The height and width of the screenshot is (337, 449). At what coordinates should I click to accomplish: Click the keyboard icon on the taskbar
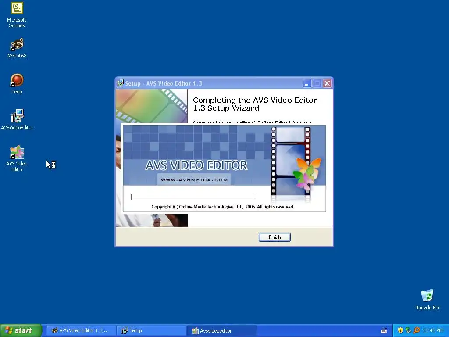384,331
